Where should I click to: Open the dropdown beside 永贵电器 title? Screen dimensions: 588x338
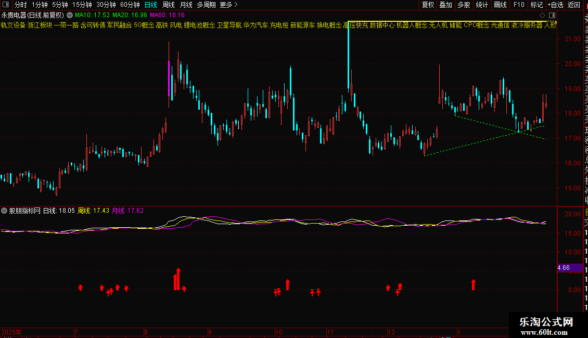coord(70,15)
